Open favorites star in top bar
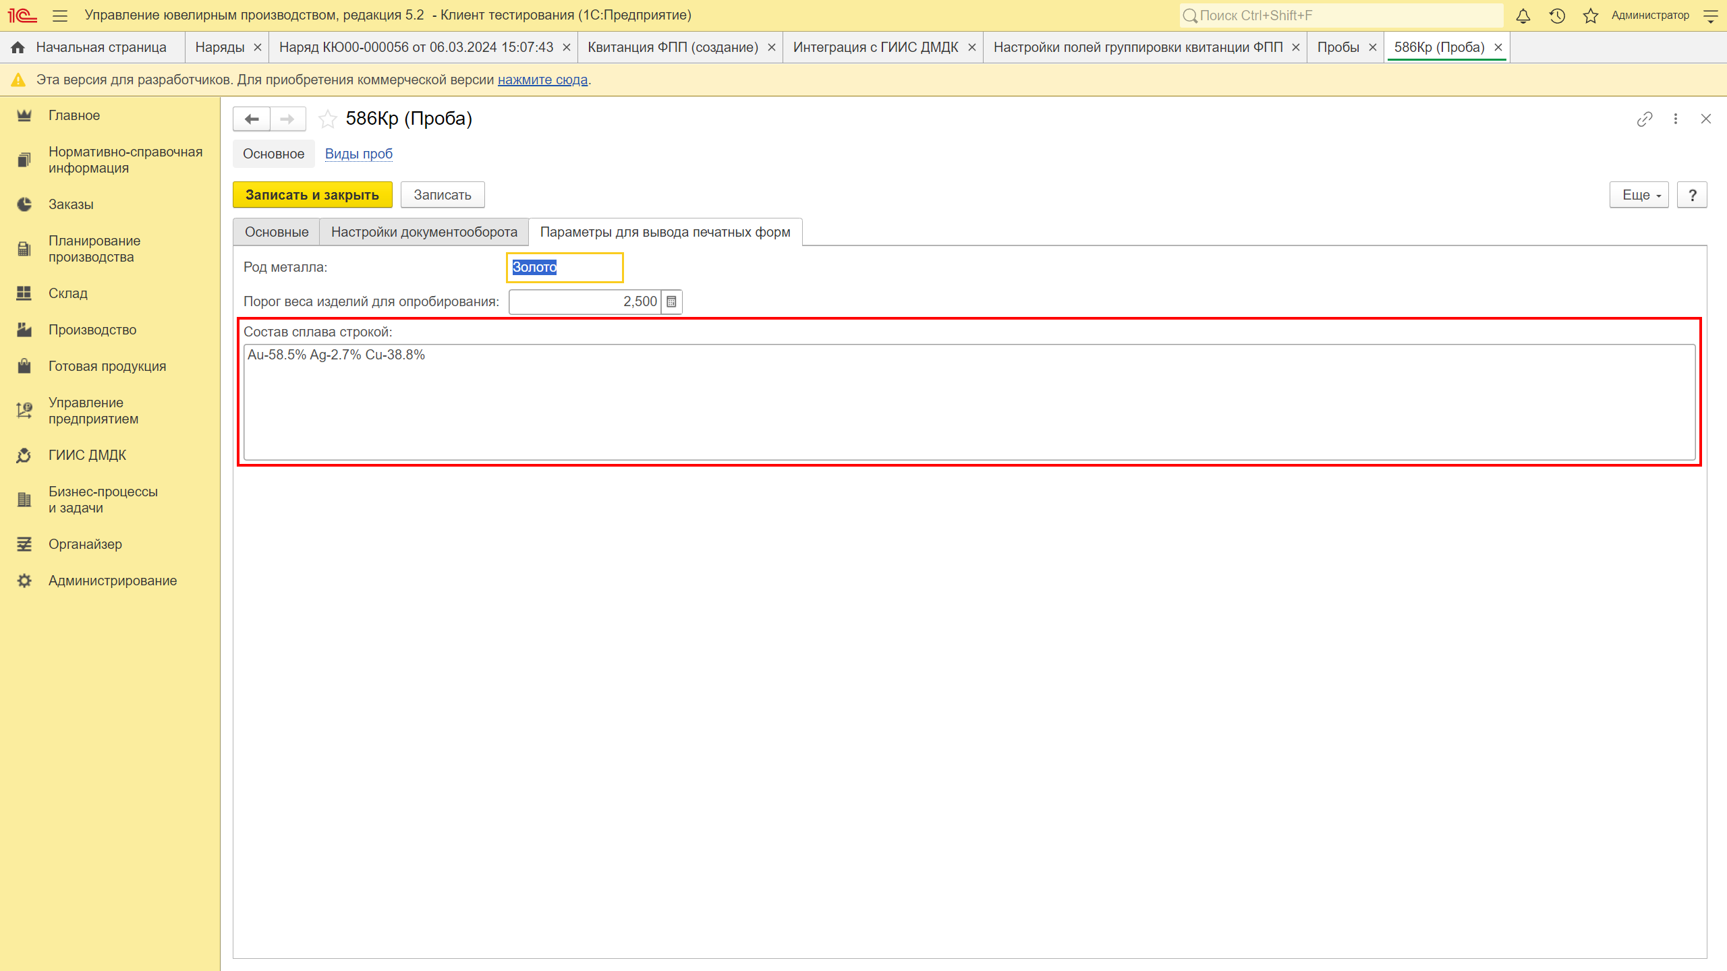Viewport: 1727px width, 971px height. [x=1591, y=16]
